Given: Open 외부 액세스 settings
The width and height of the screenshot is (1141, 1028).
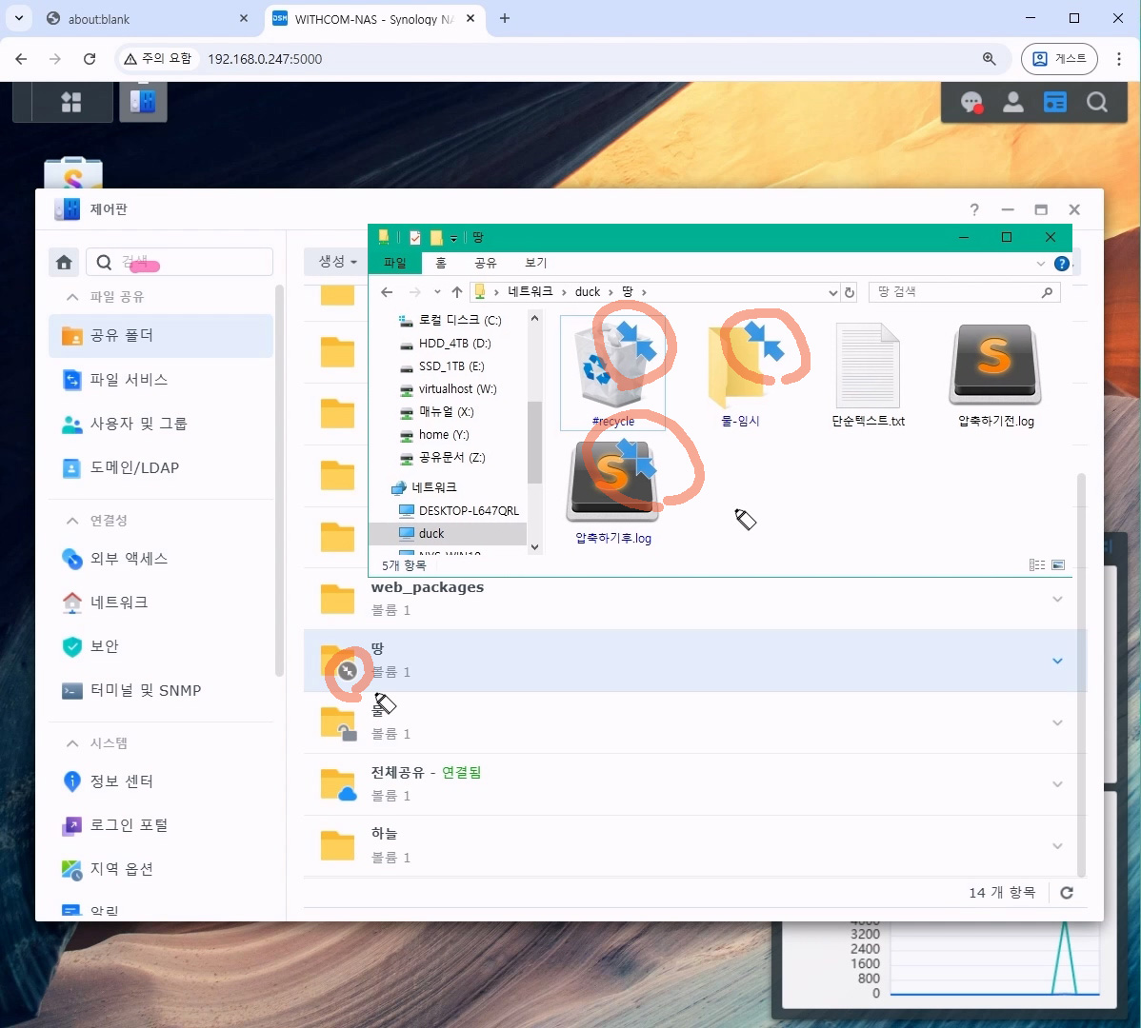Looking at the screenshot, I should click(129, 559).
